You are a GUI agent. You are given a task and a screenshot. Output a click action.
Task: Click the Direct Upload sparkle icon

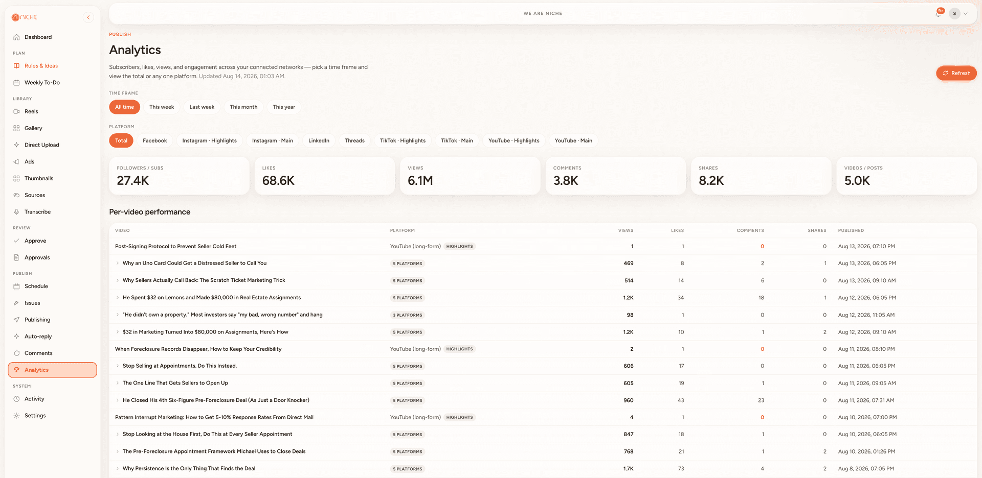click(x=16, y=145)
